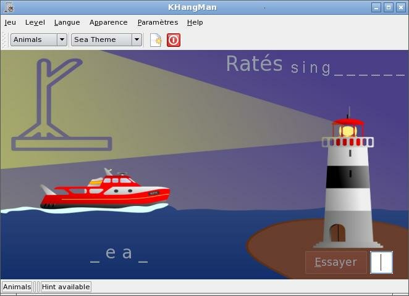This screenshot has height=296, width=409.
Task: Click the 'Animals' status bar label
Action: [x=17, y=287]
